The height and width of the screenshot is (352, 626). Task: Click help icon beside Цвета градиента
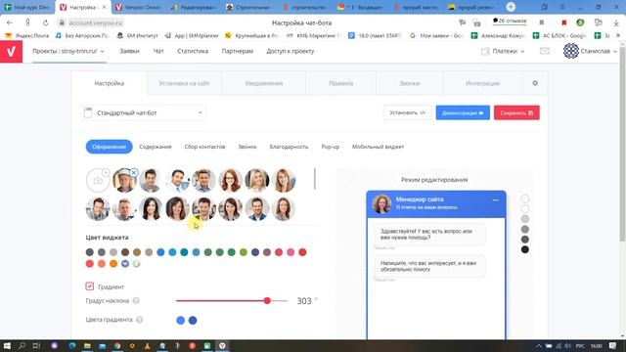pos(139,320)
